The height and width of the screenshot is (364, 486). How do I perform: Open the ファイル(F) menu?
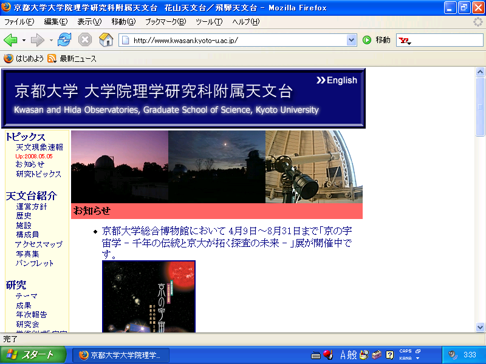[x=19, y=22]
